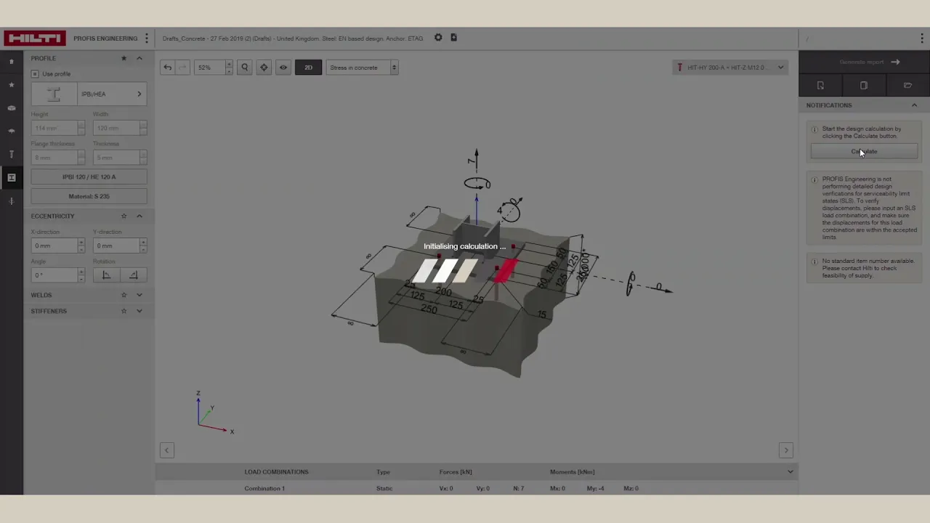
Task: Open the favorites star sidebar tab
Action: pos(12,85)
